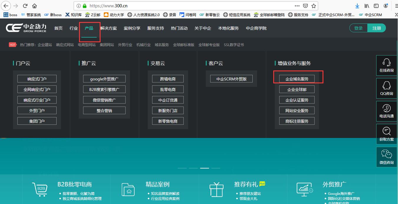This screenshot has width=398, height=204.
Task: Open the 本地化服务 nav item
Action: point(228,28)
